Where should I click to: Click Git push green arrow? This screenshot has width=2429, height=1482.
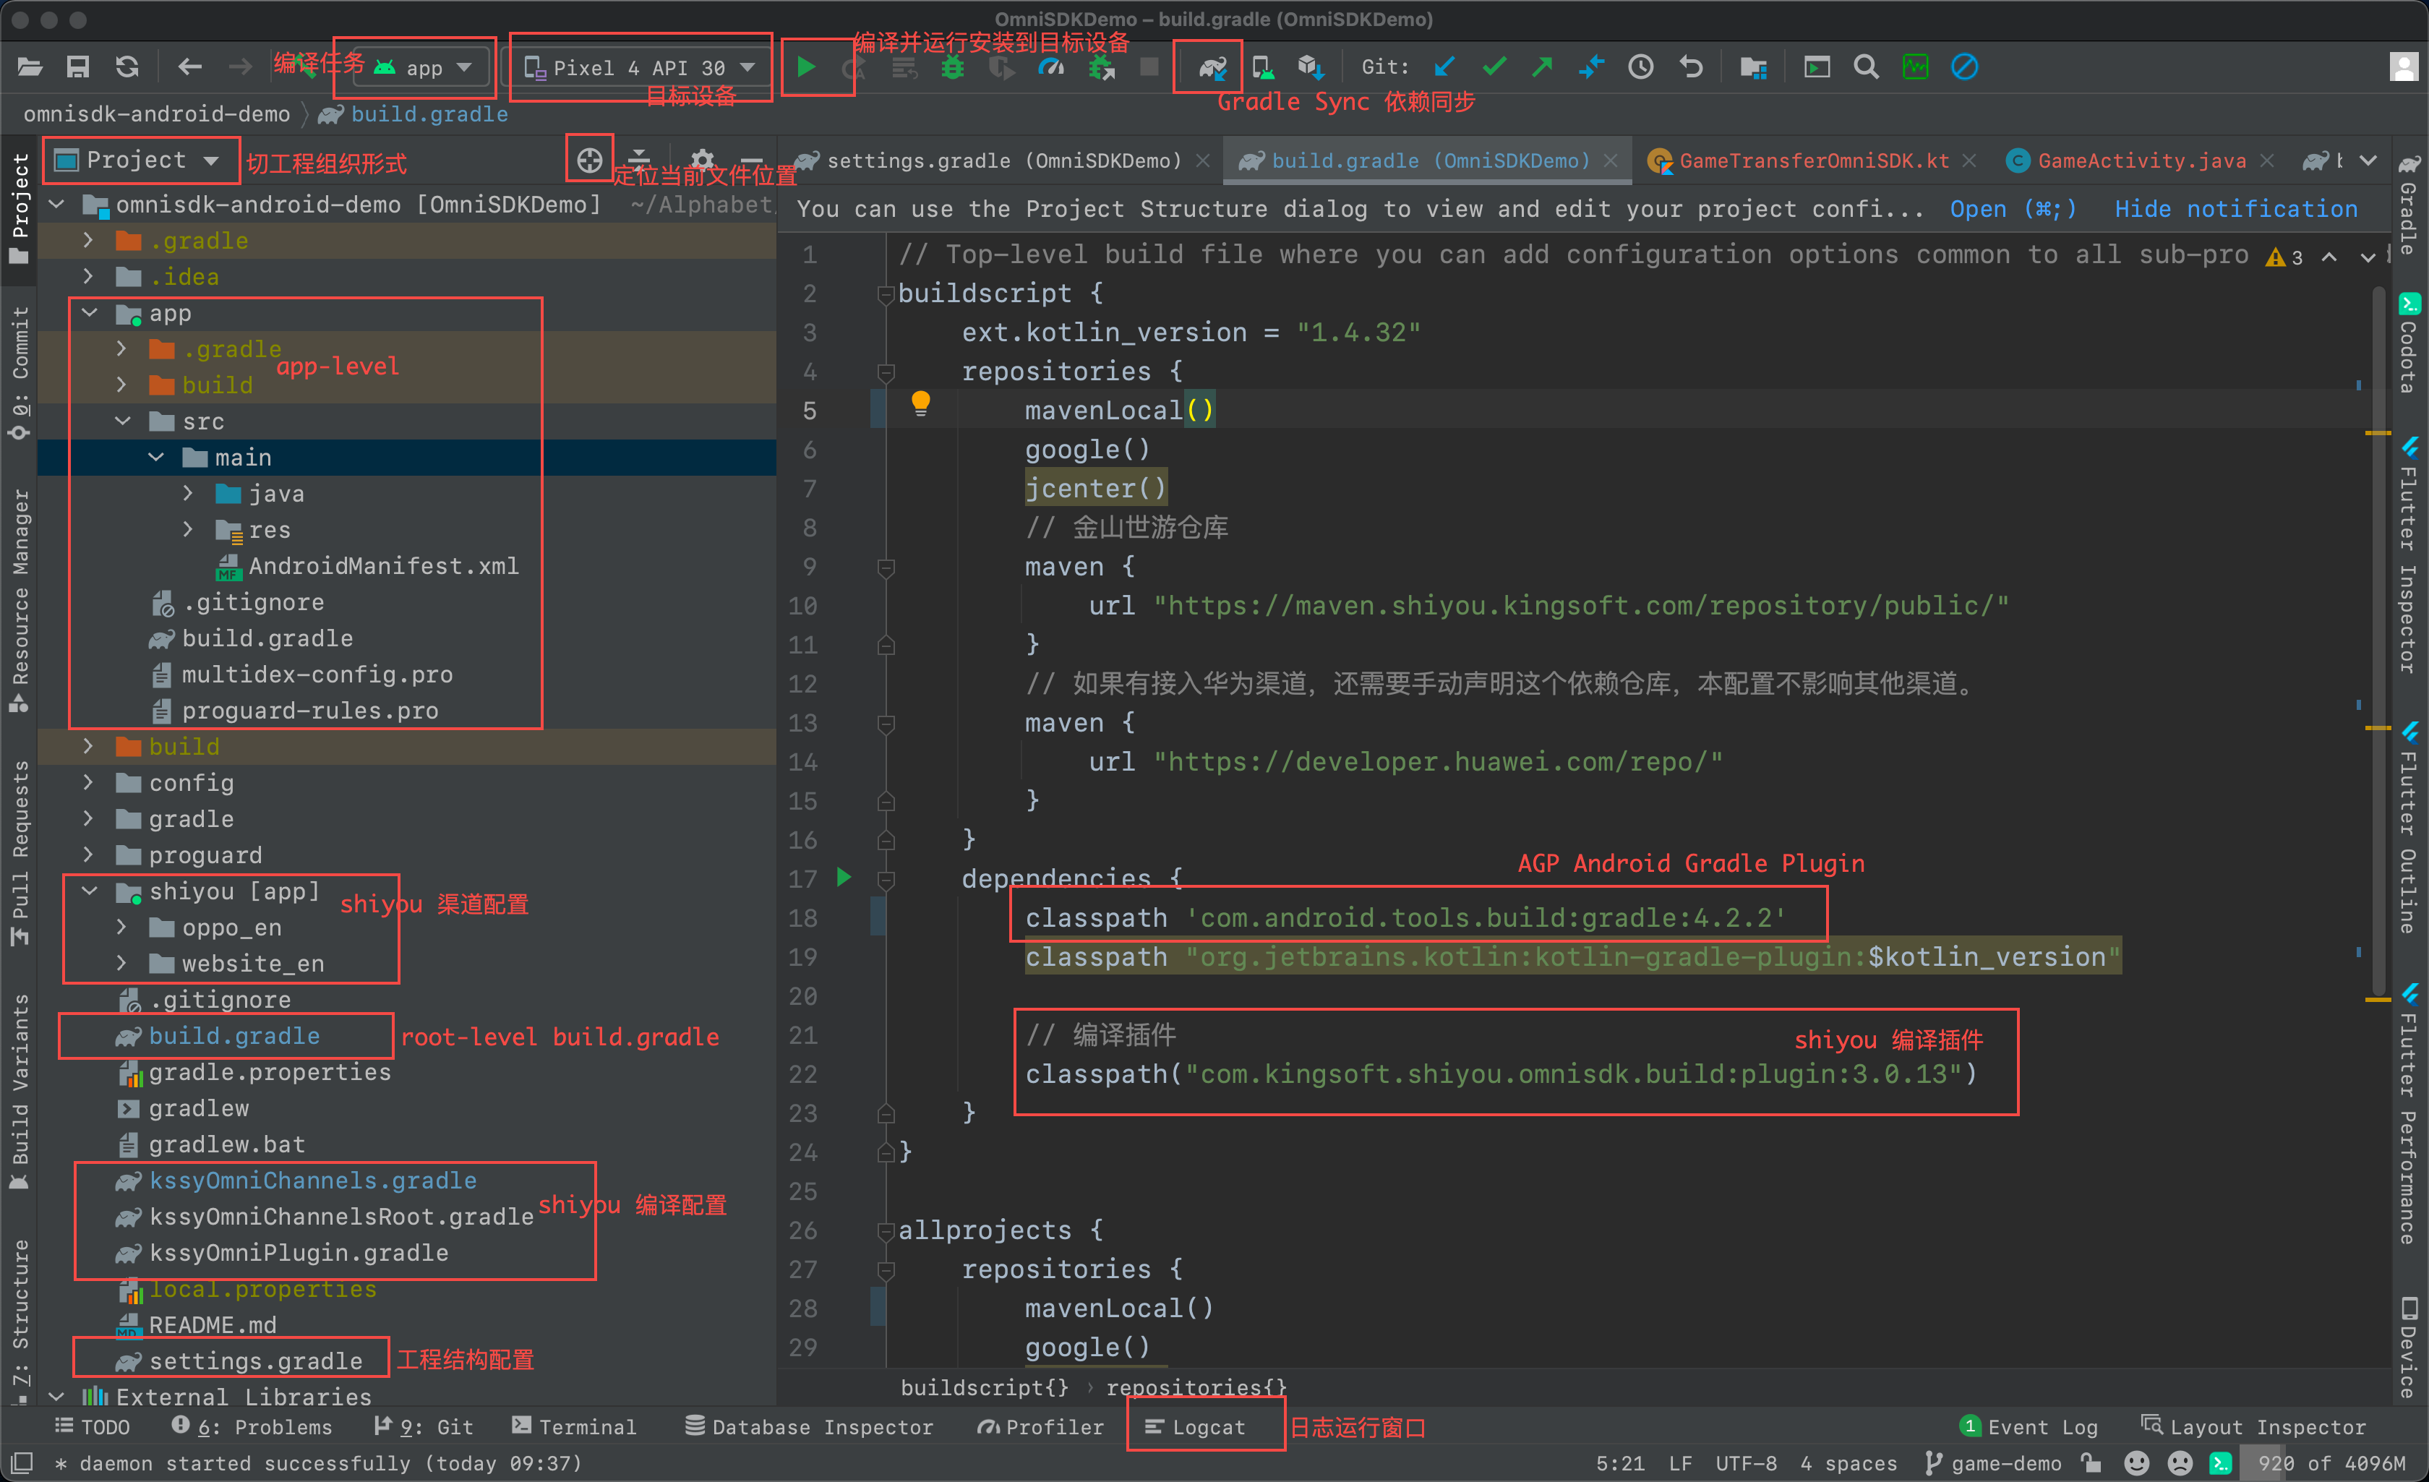1543,67
